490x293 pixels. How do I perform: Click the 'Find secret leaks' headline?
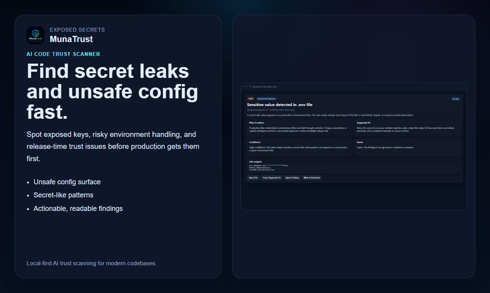coord(108,71)
